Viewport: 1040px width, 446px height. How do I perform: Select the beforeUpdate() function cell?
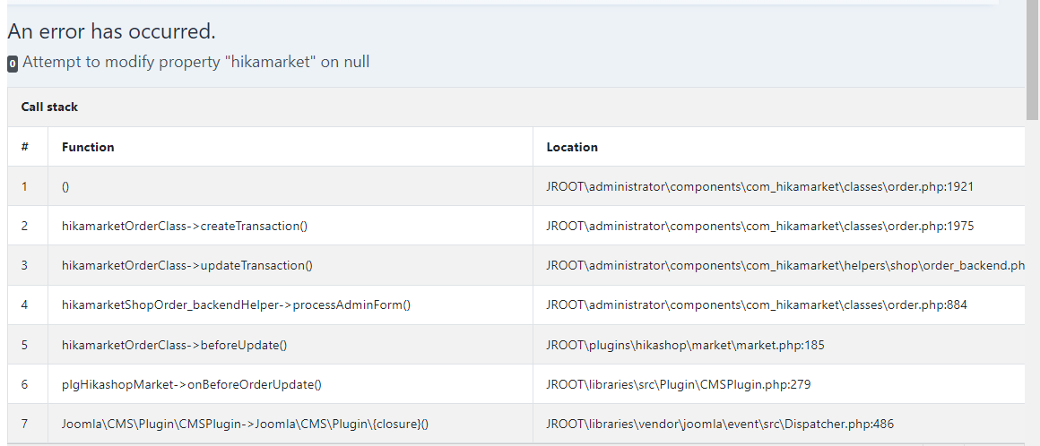pyautogui.click(x=174, y=344)
